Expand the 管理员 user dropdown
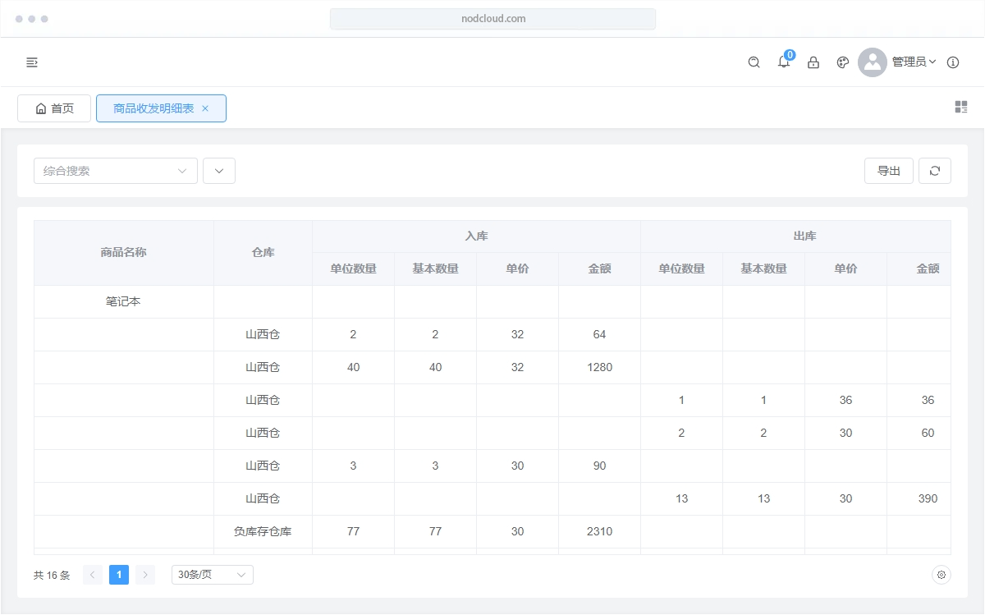 914,62
